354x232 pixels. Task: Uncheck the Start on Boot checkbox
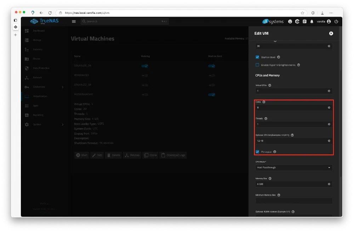click(257, 57)
